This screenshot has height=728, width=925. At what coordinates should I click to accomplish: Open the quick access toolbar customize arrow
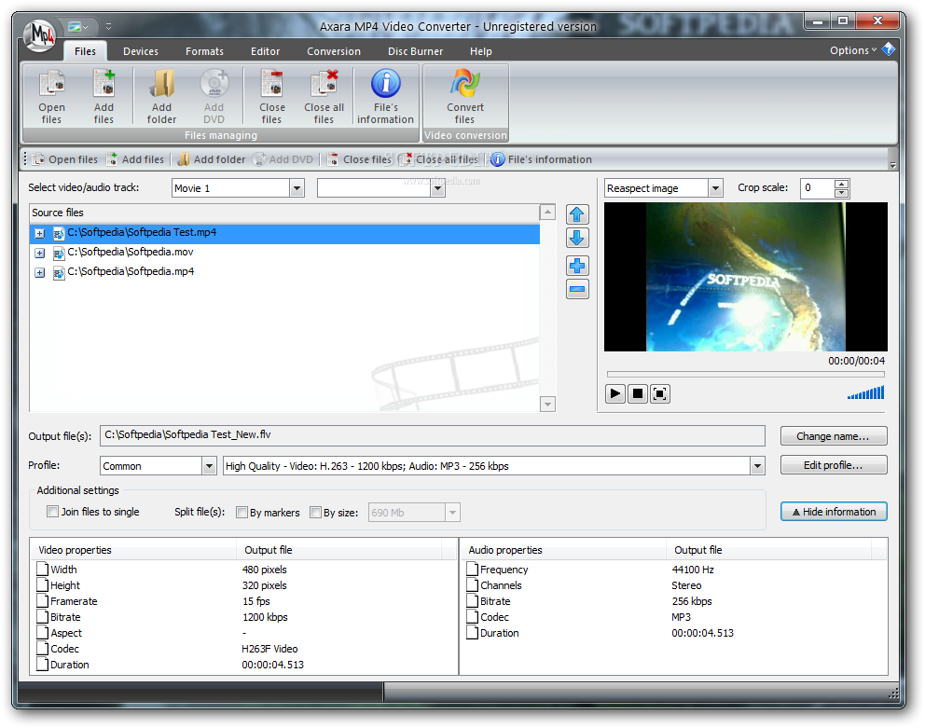pyautogui.click(x=108, y=26)
